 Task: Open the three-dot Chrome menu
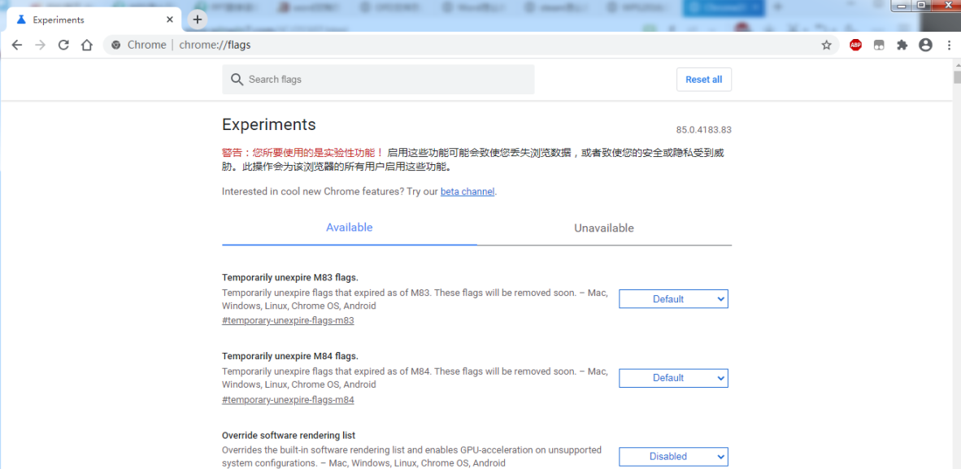(949, 45)
